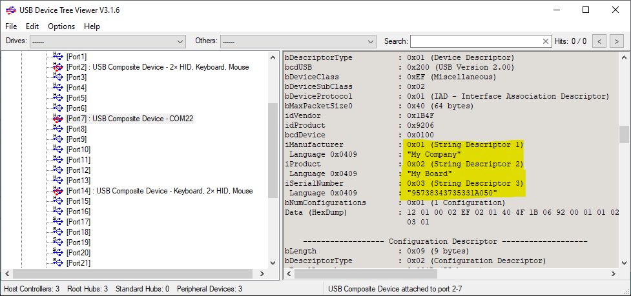Click the Data HexDump first line
Screen dimensions: 631x296
pos(513,212)
